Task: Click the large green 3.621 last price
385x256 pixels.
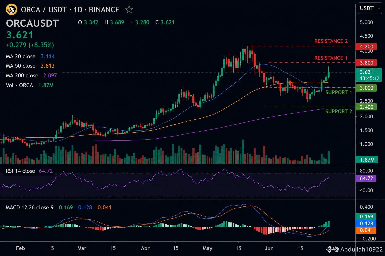Action: tap(20, 35)
